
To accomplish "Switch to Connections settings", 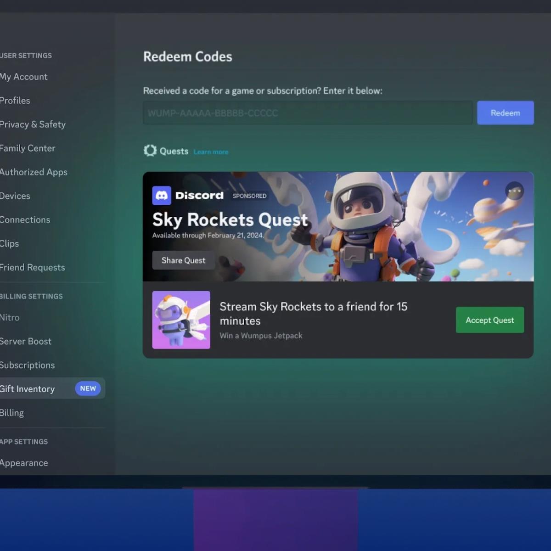I will pos(25,220).
